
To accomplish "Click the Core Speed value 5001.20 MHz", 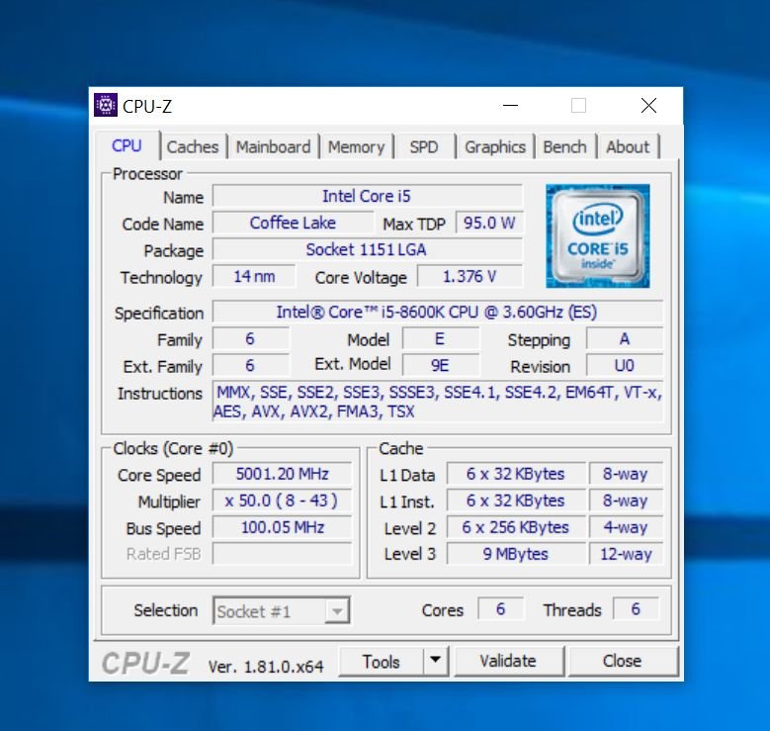I will [283, 474].
